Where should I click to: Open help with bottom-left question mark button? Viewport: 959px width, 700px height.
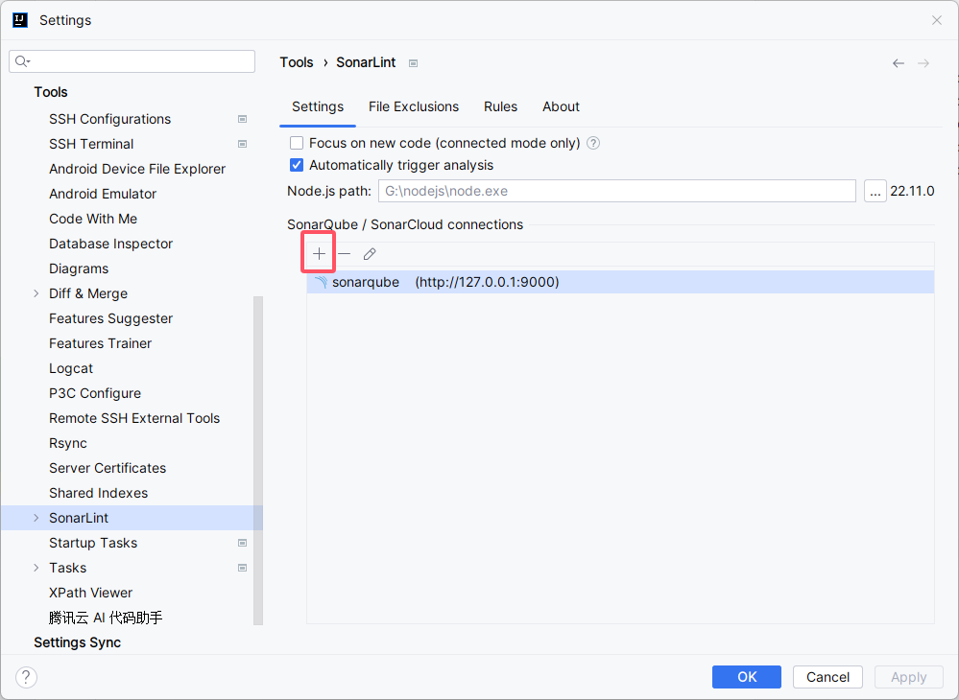tap(26, 677)
